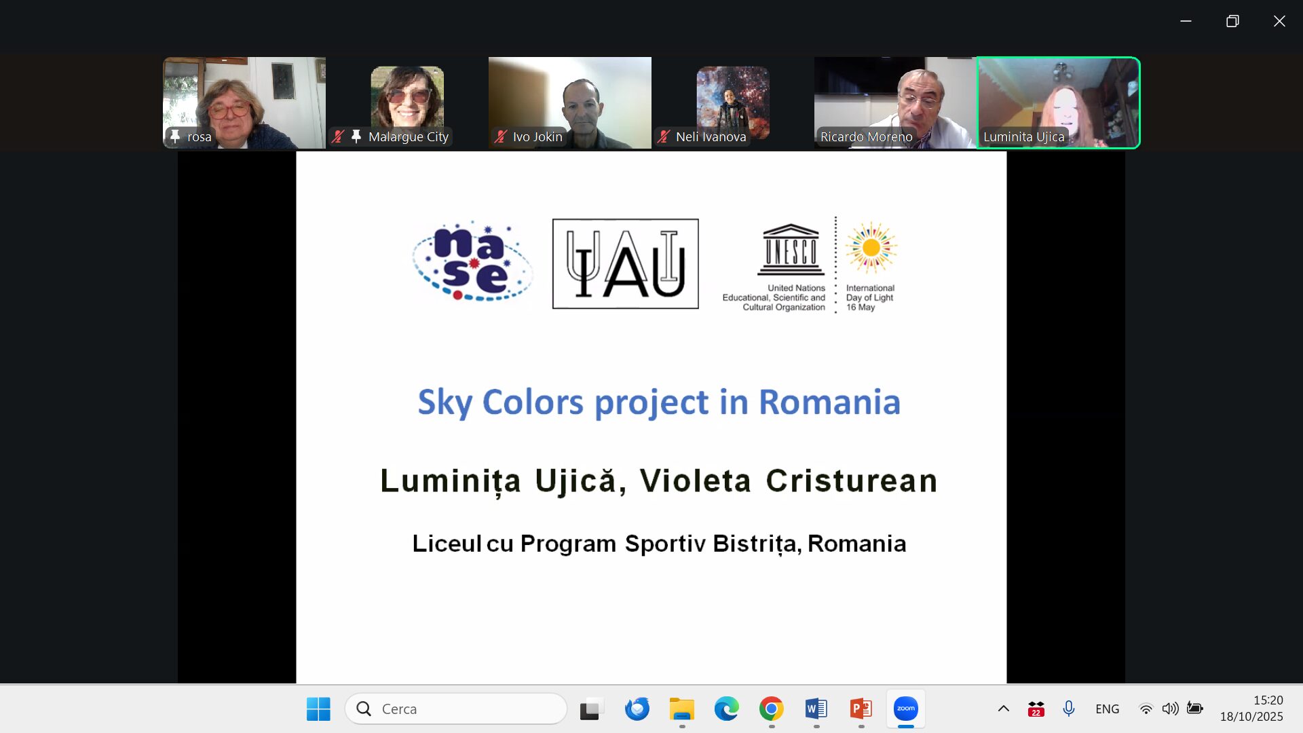Click Luminita Ujica active speaker tile

(x=1058, y=102)
